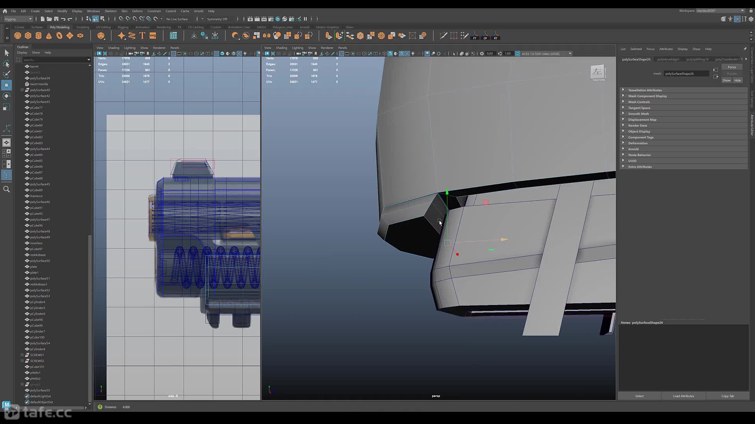Click the pause viewport icon in status line
This screenshot has height=424, width=755.
tap(305, 19)
